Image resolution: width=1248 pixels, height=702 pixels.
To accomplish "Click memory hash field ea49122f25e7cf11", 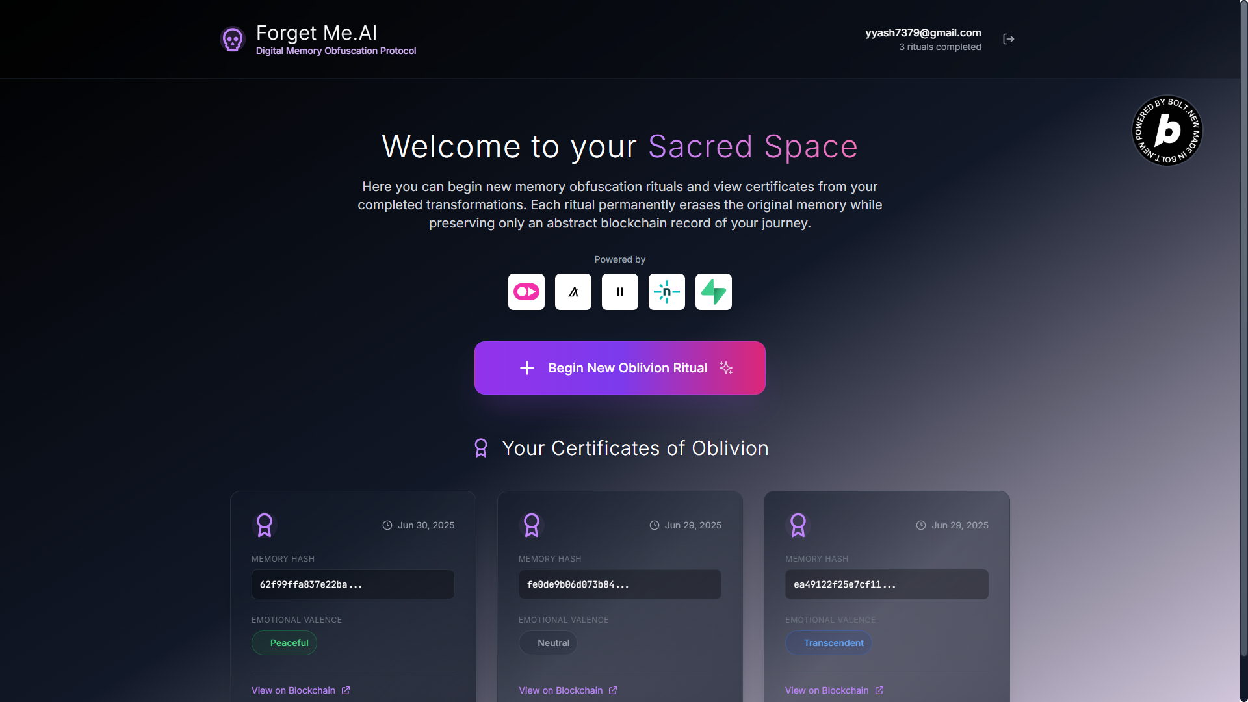I will pyautogui.click(x=886, y=584).
